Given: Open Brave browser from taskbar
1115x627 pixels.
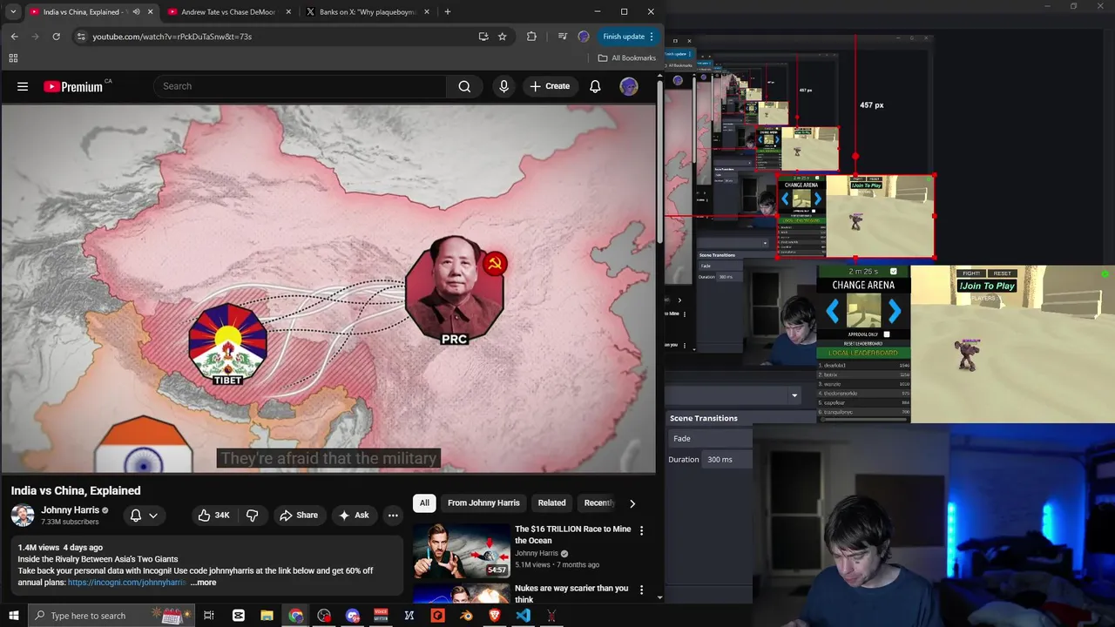Looking at the screenshot, I should [x=495, y=616].
